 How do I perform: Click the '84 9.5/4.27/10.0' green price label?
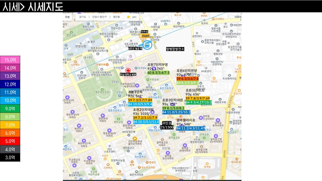coord(199,102)
